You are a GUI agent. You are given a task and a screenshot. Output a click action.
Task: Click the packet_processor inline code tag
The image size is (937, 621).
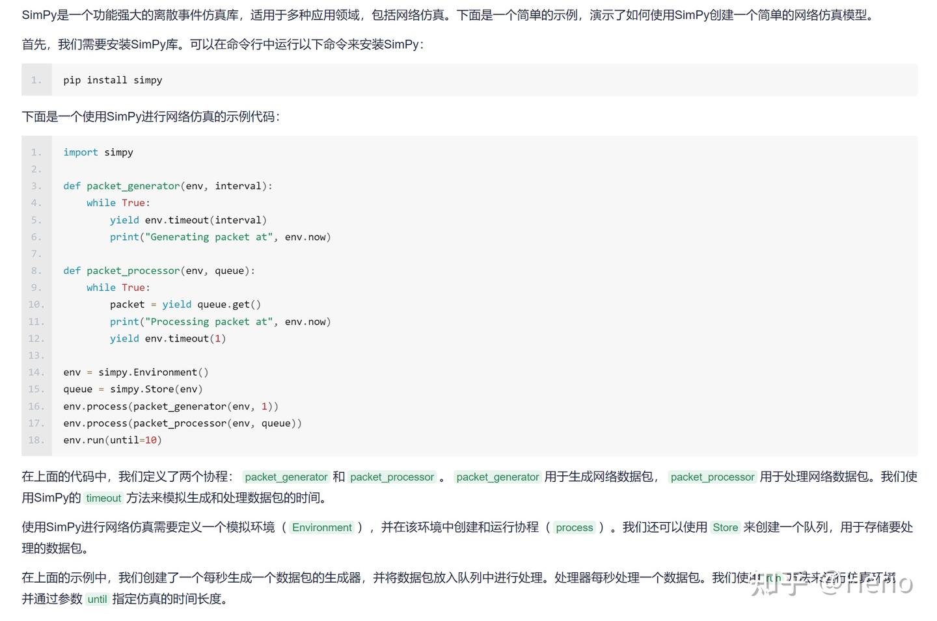click(392, 477)
